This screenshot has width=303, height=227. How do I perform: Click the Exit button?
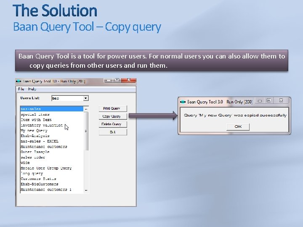coord(113,132)
